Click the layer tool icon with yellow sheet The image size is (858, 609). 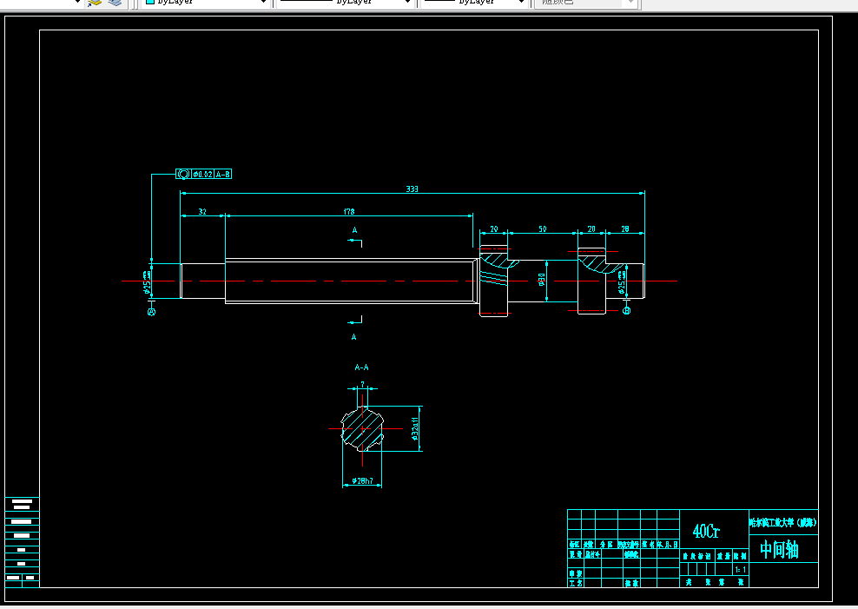95,3
